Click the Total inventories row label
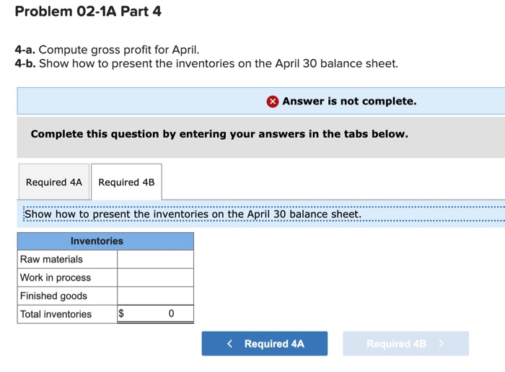 [56, 314]
